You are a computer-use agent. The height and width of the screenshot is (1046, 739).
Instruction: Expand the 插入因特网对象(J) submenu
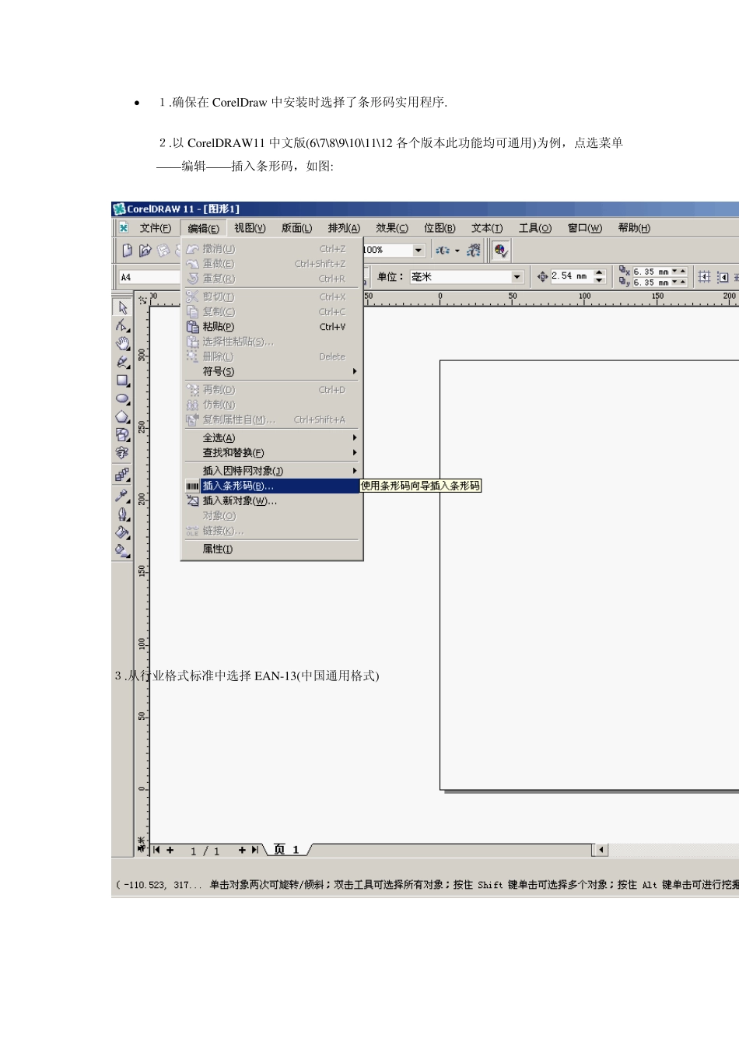click(x=355, y=471)
